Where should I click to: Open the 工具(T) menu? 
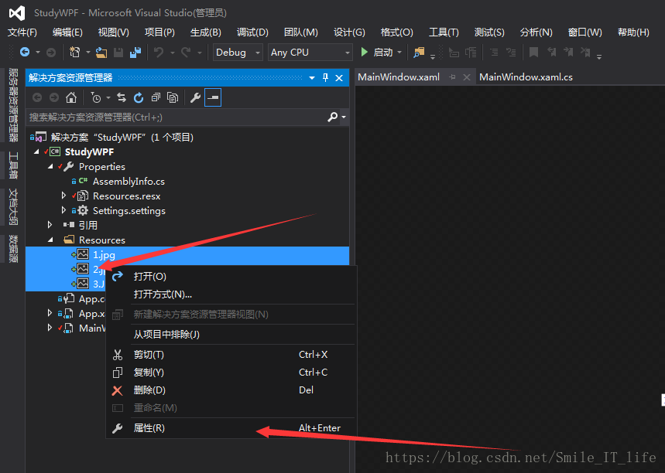(x=444, y=32)
